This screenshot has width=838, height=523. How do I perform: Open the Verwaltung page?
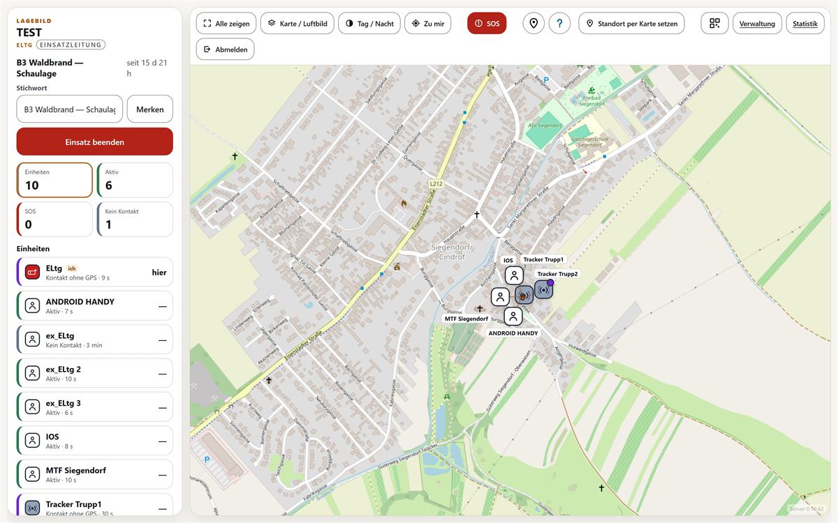click(x=757, y=23)
